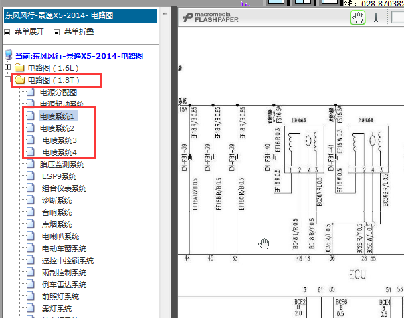
Task: Click the page icon next to 前照灯系统
Action: 31,297
